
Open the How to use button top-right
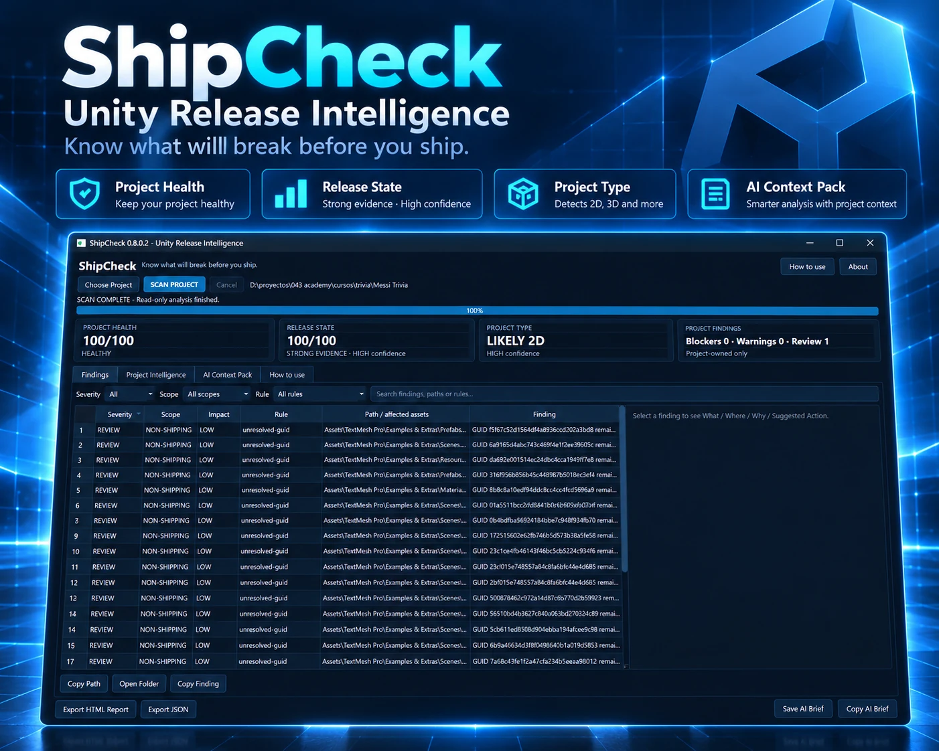[807, 266]
